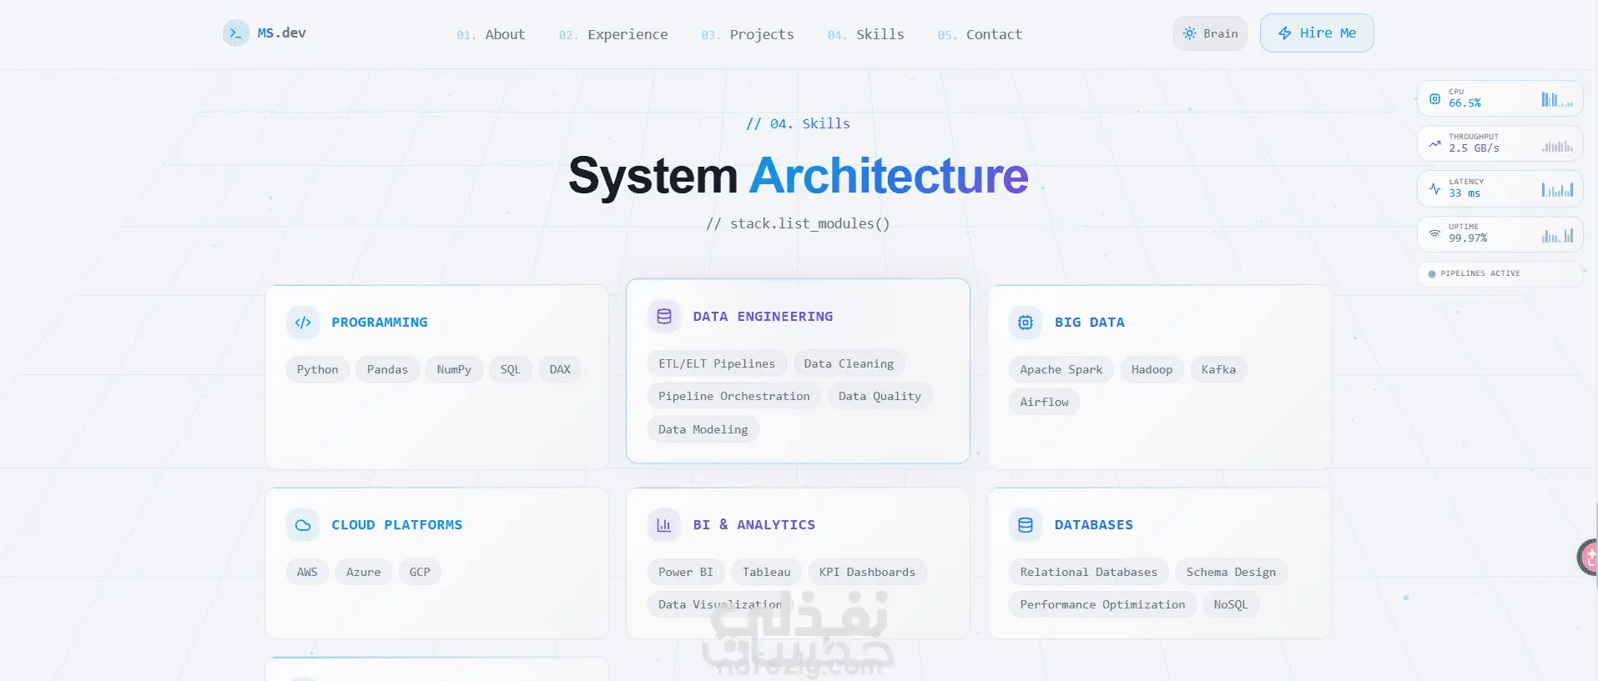Screen dimensions: 1598x681
Task: Click the Pipelines Active status indicator
Action: (x=1500, y=273)
